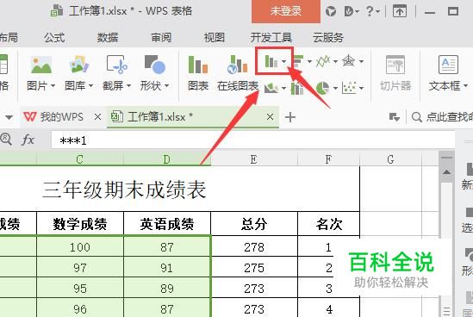Image resolution: width=473 pixels, height=317 pixels.
Task: Start the 截屏 screenshot tool
Action: [116, 65]
